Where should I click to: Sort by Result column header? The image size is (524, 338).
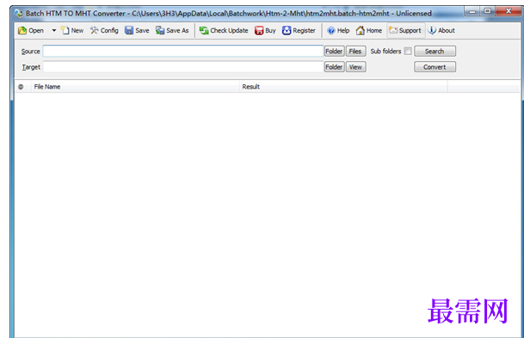tap(343, 87)
